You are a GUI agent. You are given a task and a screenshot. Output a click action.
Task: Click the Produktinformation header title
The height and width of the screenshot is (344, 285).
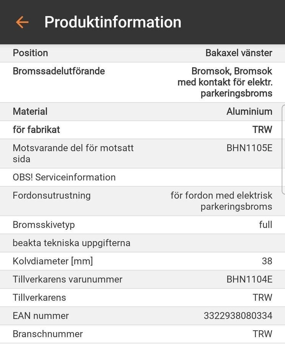pyautogui.click(x=113, y=22)
